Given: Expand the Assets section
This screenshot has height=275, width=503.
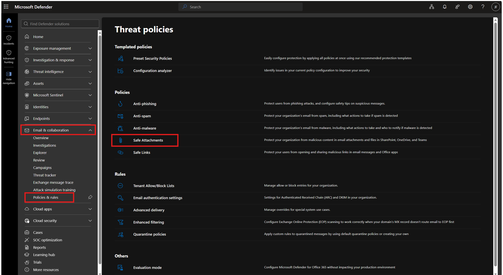Looking at the screenshot, I should (90, 84).
